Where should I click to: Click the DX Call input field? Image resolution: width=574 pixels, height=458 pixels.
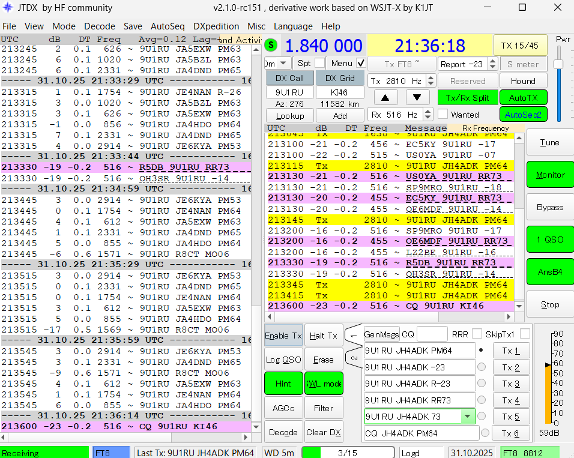(x=289, y=93)
